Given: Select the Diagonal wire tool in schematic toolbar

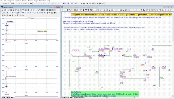Looking at the screenshot, I should pos(72,10).
